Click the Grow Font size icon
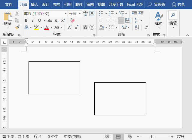The image size is (192, 140). pyautogui.click(x=69, y=27)
